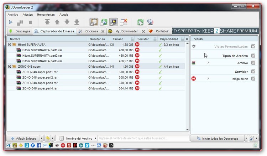
Task: Move selection down one position
Action: [67, 22]
